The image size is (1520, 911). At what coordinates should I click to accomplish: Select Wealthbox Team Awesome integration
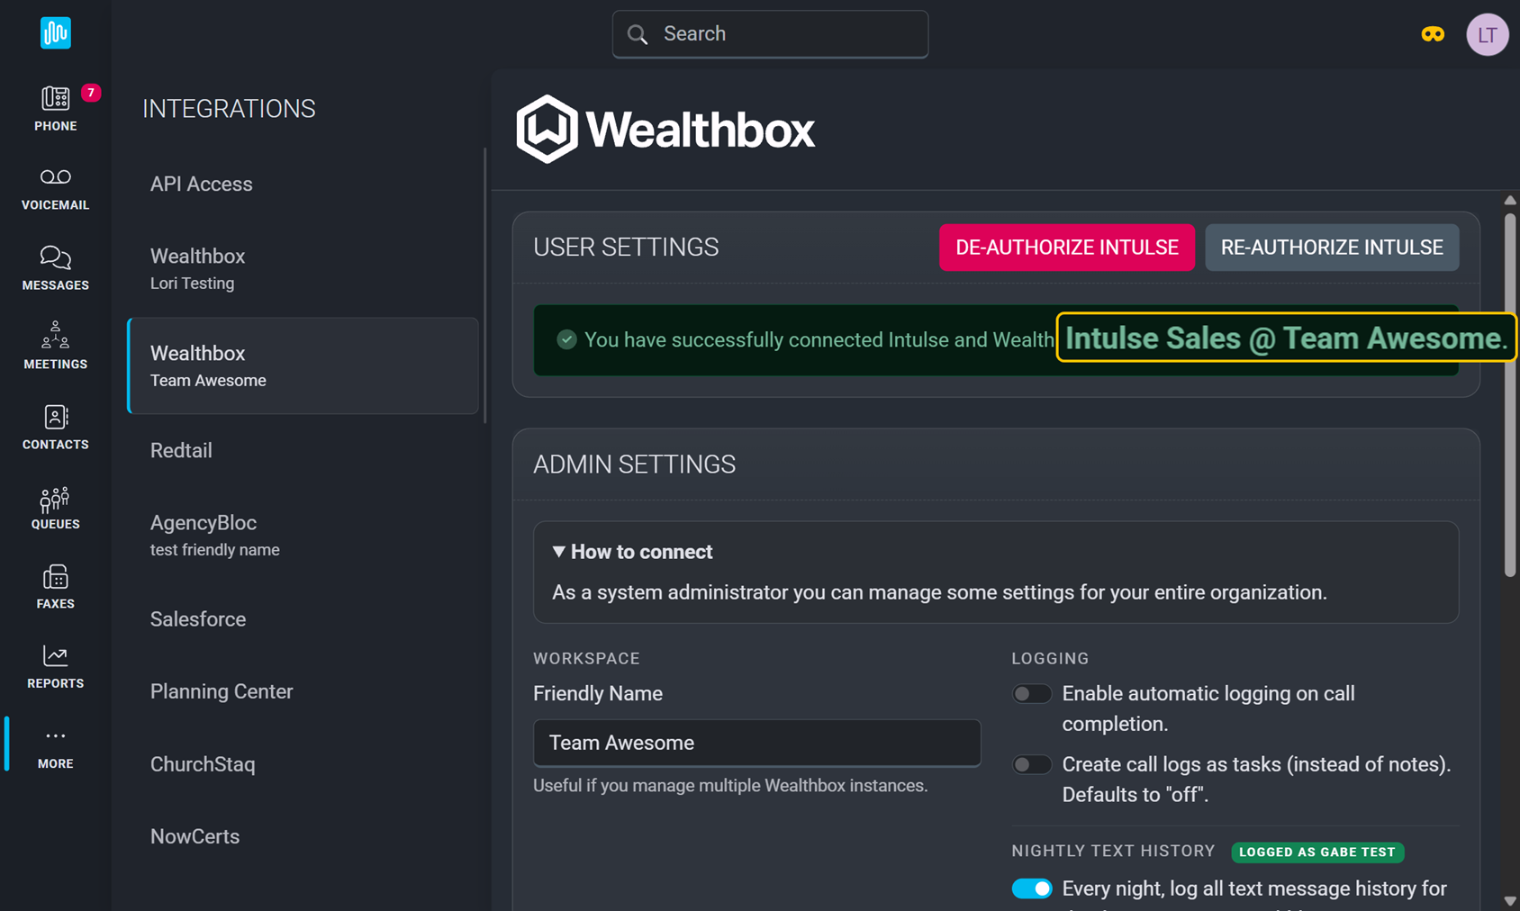pyautogui.click(x=303, y=365)
